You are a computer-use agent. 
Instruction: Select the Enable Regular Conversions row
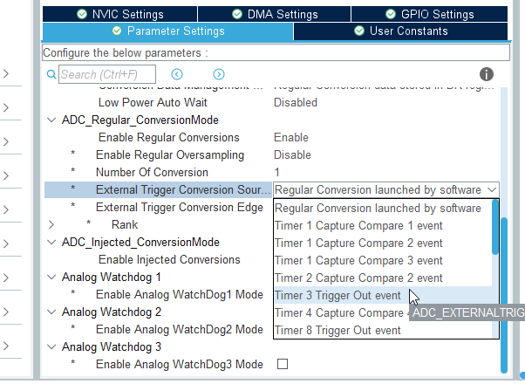tap(271, 137)
